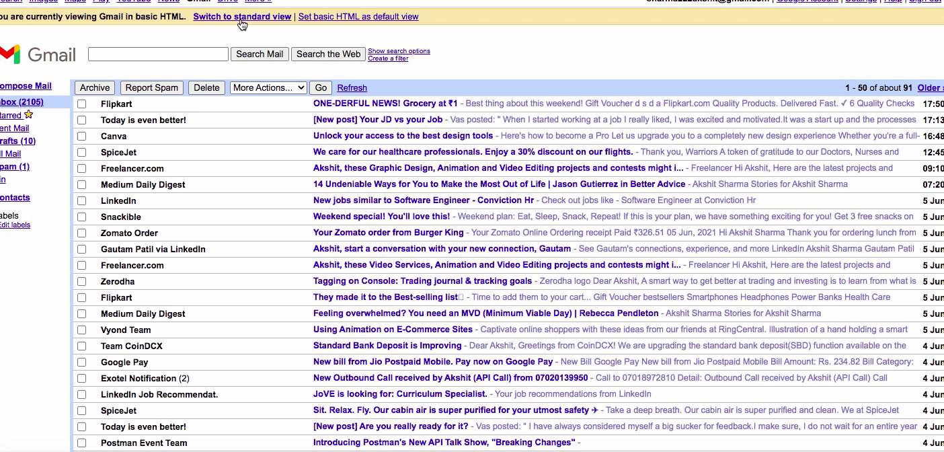The height and width of the screenshot is (452, 944).
Task: Tick the Snackible email checkbox
Action: [x=82, y=217]
